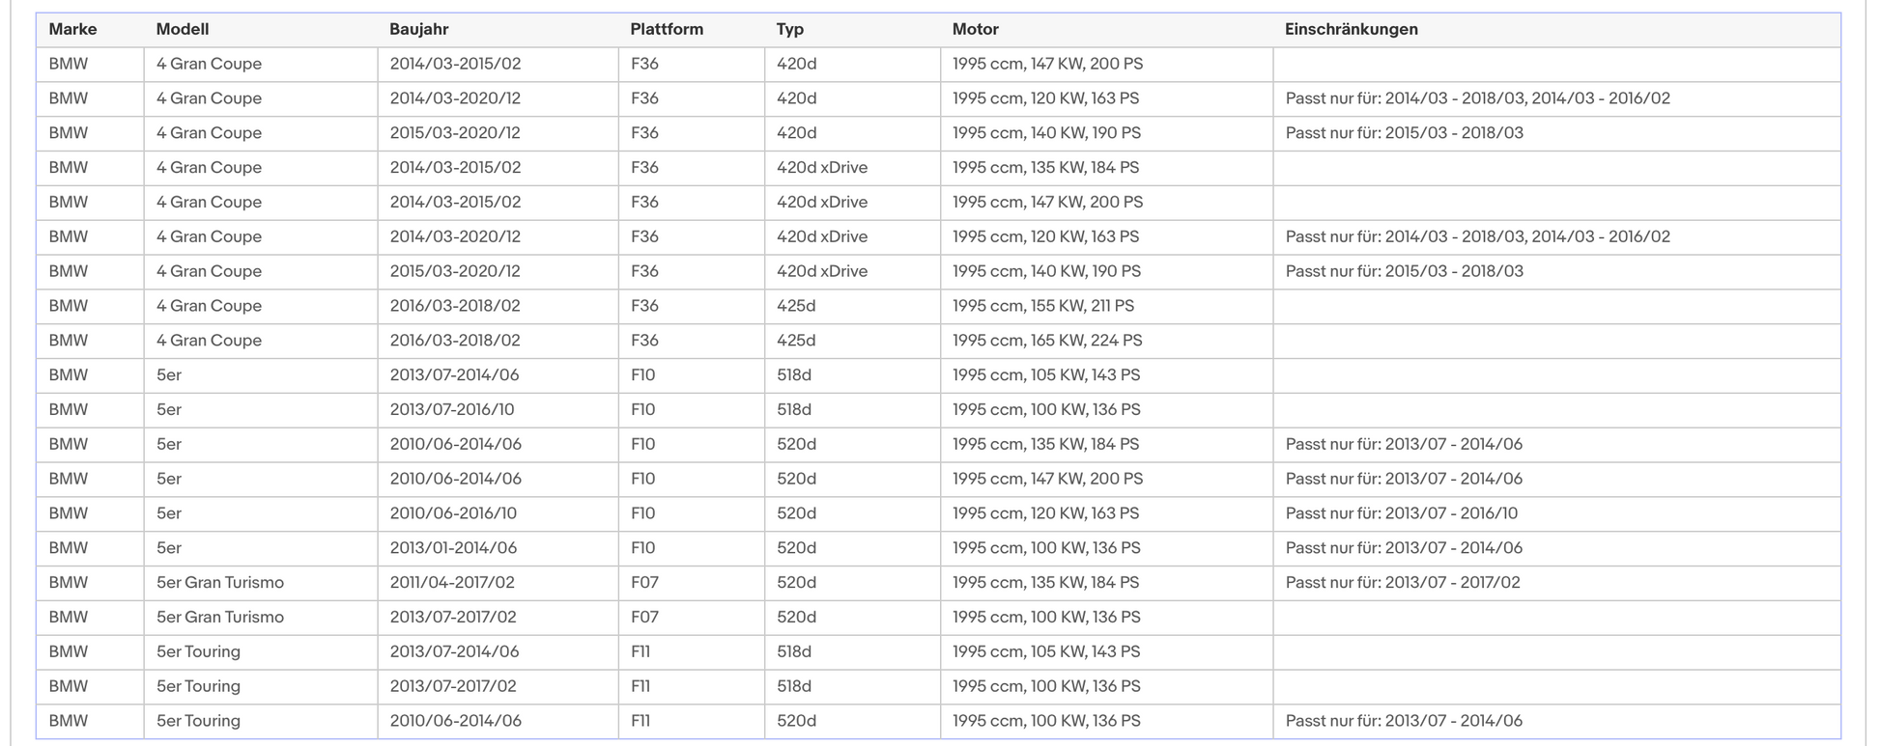Image resolution: width=1880 pixels, height=746 pixels.
Task: Click the 2011/04-2017/02 Baujahr cell
Action: point(452,583)
